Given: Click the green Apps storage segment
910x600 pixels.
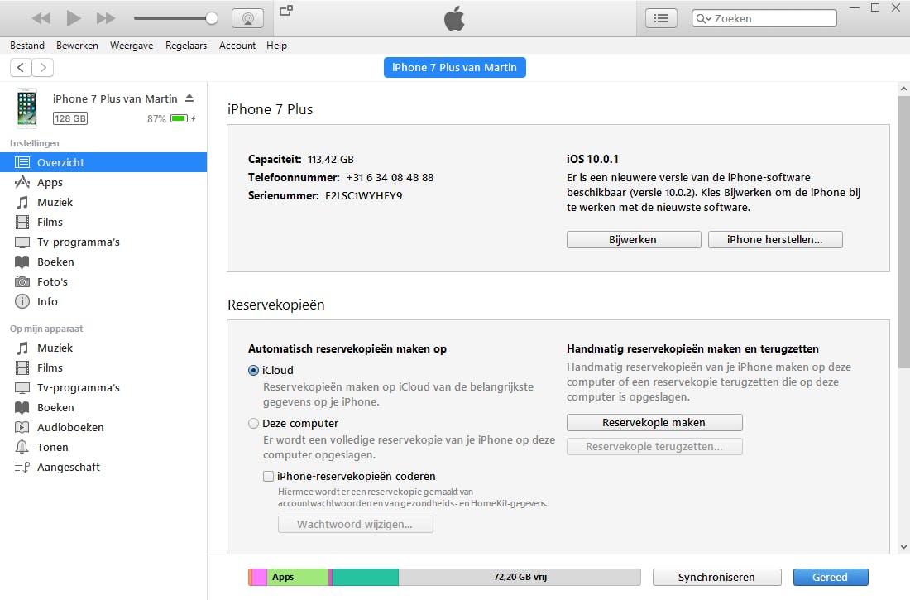Looking at the screenshot, I should (x=298, y=577).
